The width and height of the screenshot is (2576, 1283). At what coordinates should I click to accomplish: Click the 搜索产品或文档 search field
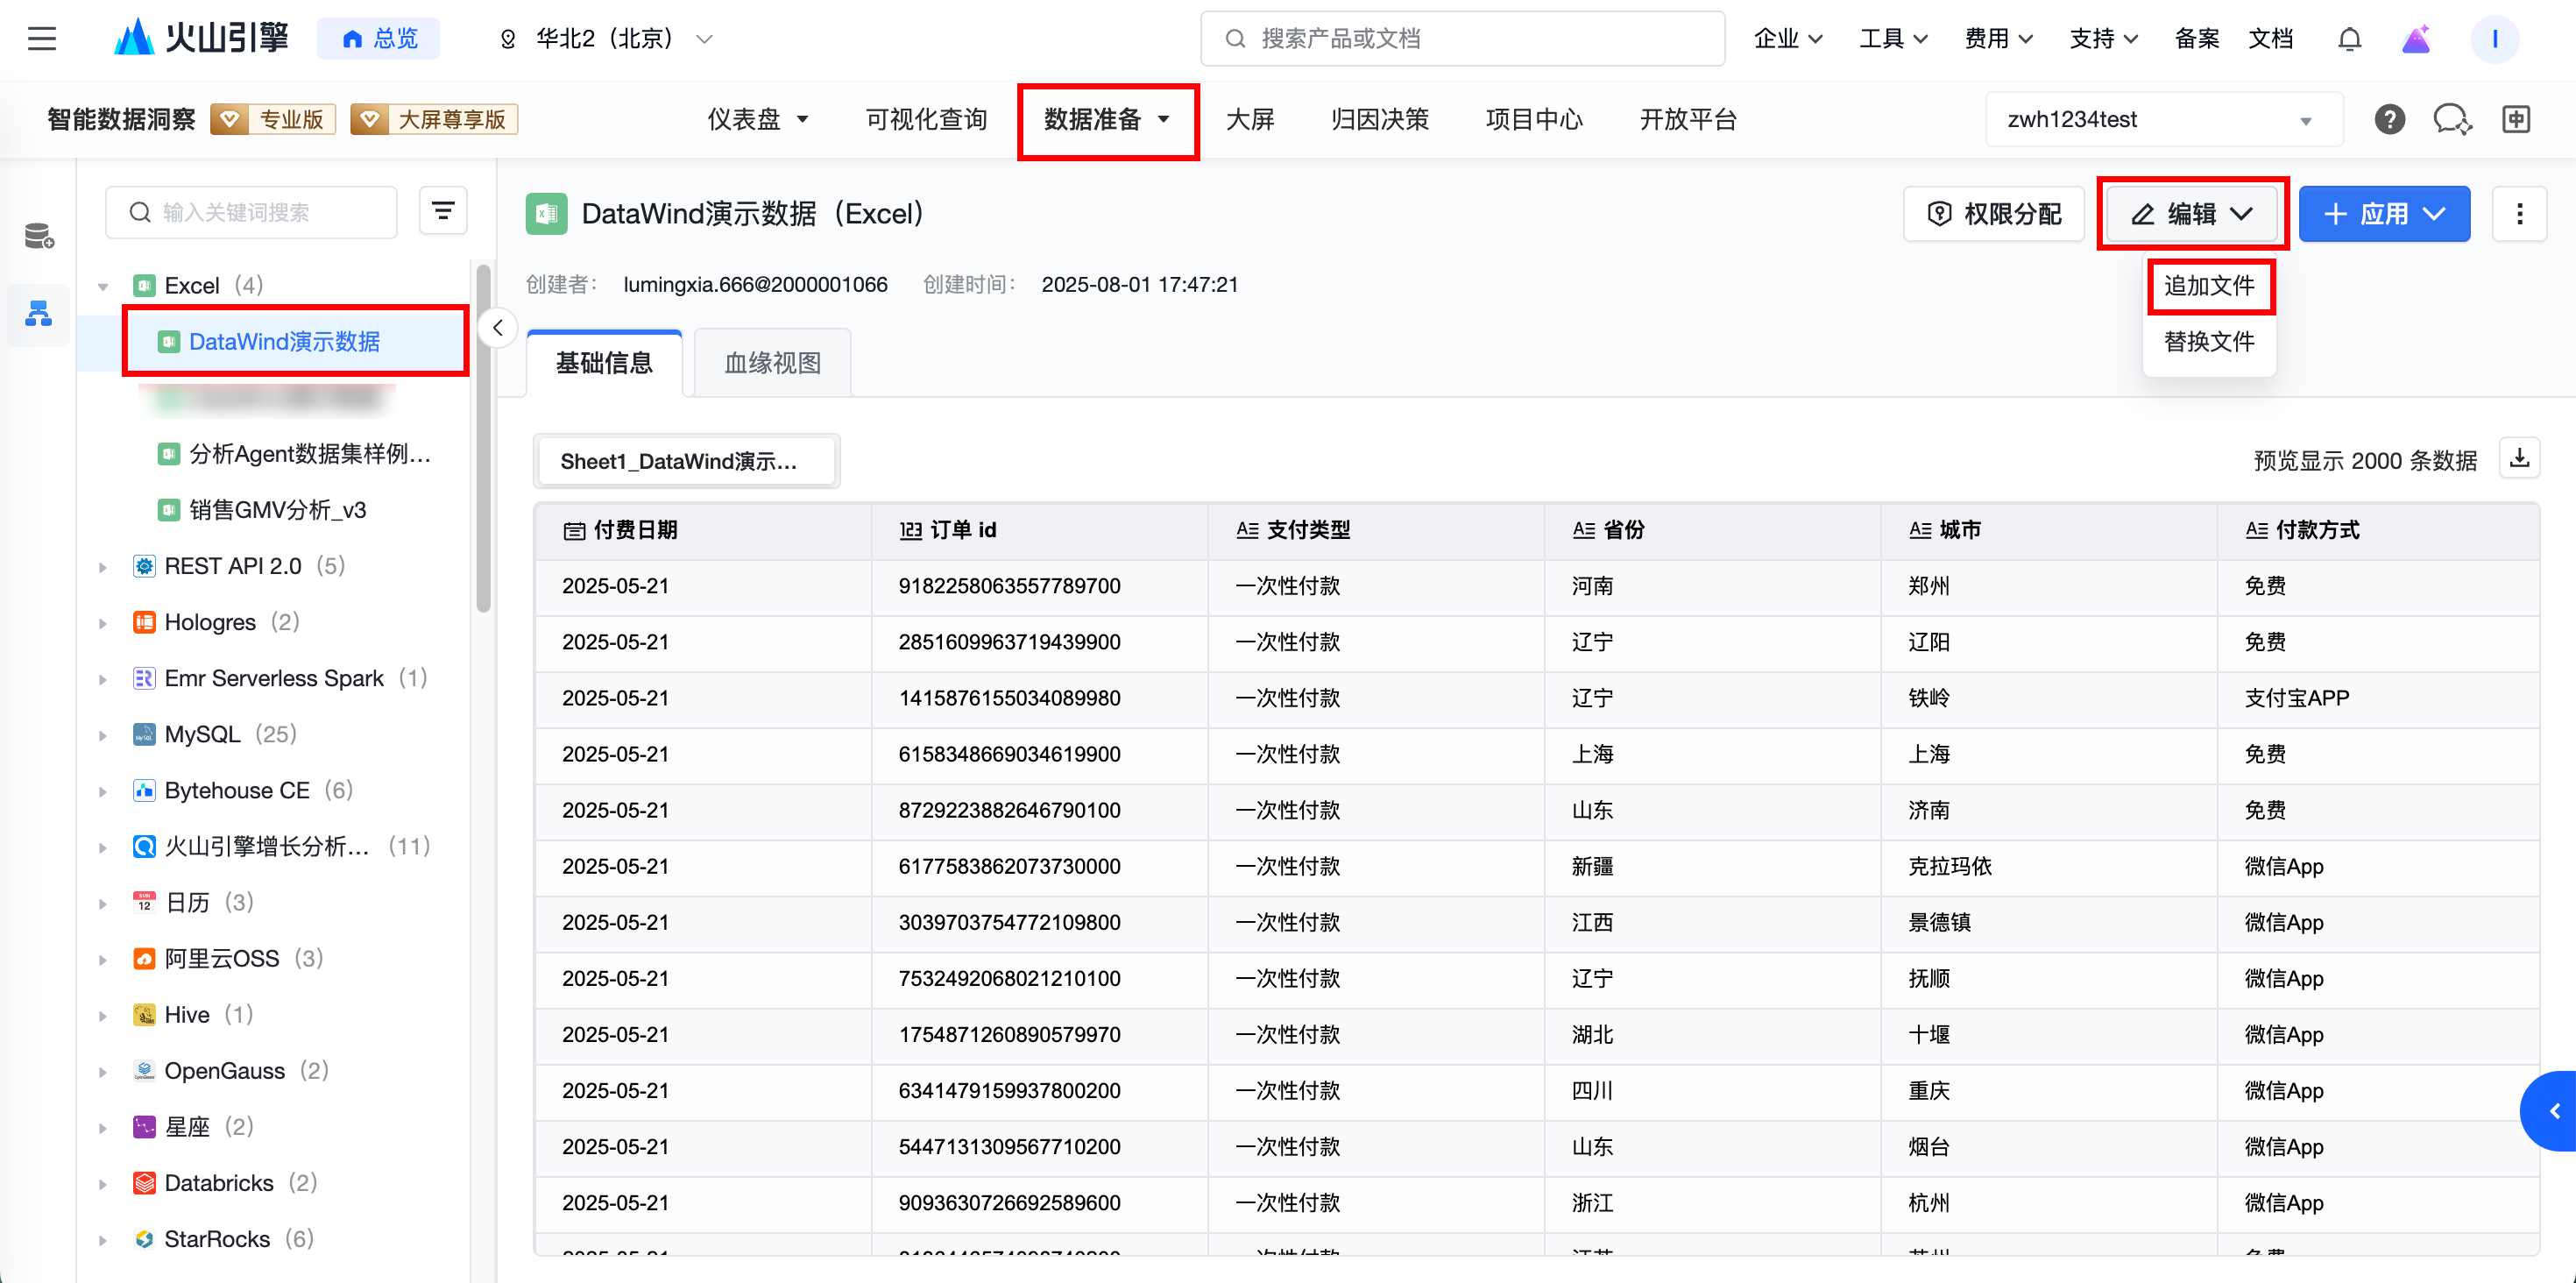point(1462,39)
